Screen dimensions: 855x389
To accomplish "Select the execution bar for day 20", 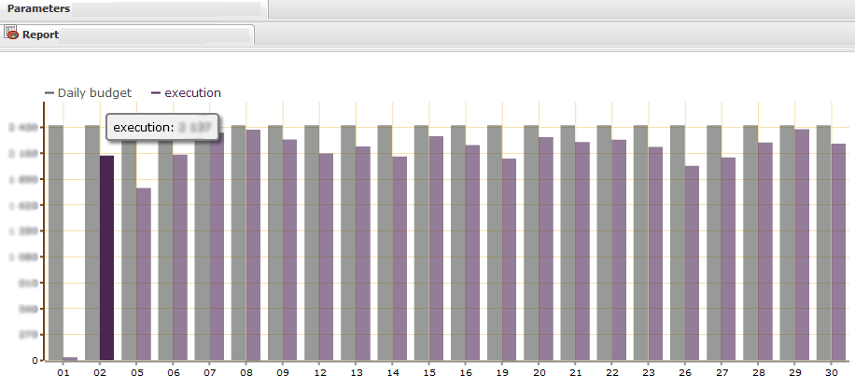I will point(546,248).
